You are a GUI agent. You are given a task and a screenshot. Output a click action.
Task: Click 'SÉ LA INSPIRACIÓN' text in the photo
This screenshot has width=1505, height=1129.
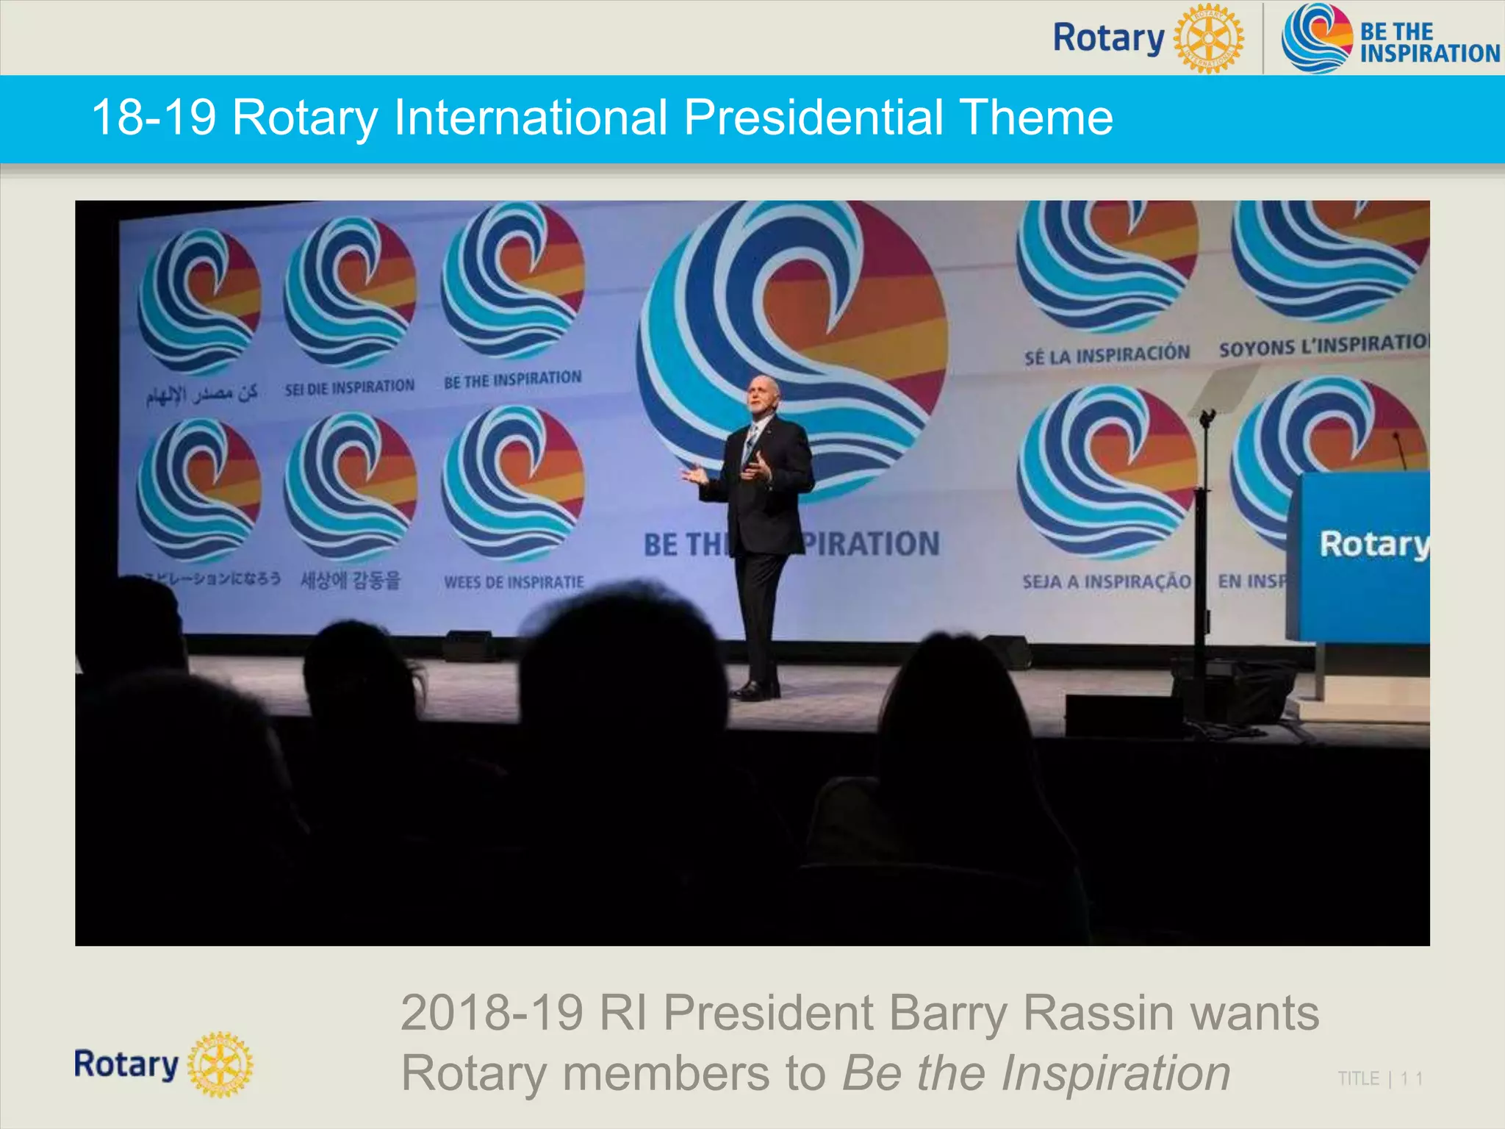pos(1107,355)
